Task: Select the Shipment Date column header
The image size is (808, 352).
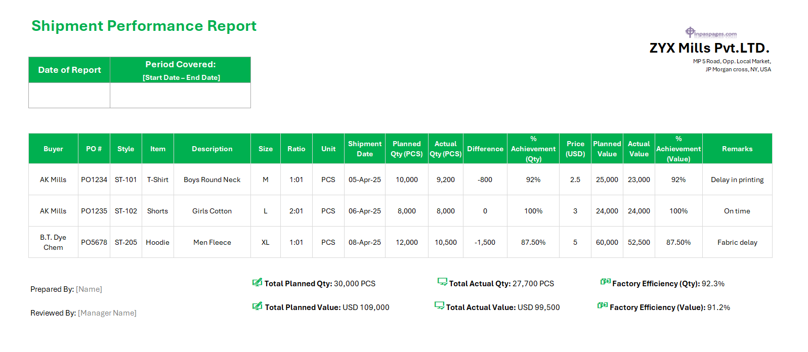Action: [x=364, y=149]
